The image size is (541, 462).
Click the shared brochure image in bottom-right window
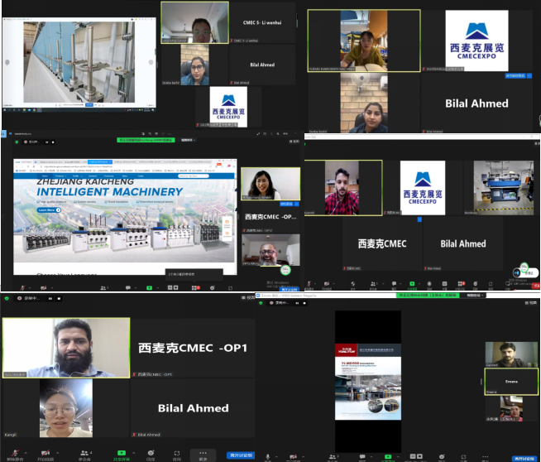click(x=368, y=382)
